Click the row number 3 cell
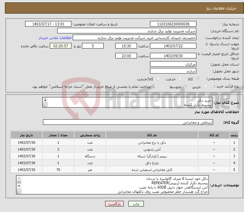Screen dimensions: 244x212 click(x=234, y=156)
